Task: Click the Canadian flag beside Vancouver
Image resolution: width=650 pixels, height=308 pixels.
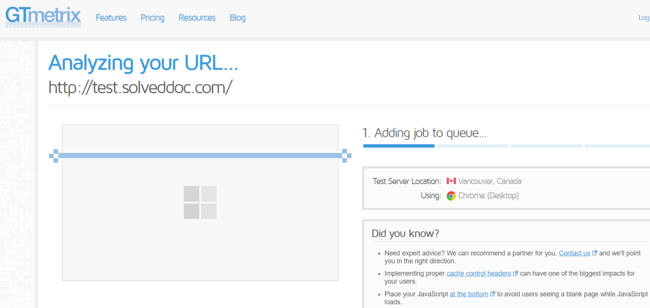Action: [x=450, y=181]
